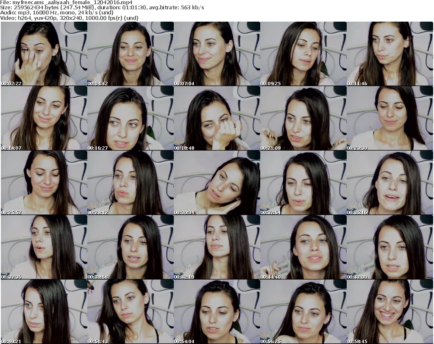Screen dimensions: 434x344
Task: Click the 00:30:34 thumbnail
Action: (217, 183)
